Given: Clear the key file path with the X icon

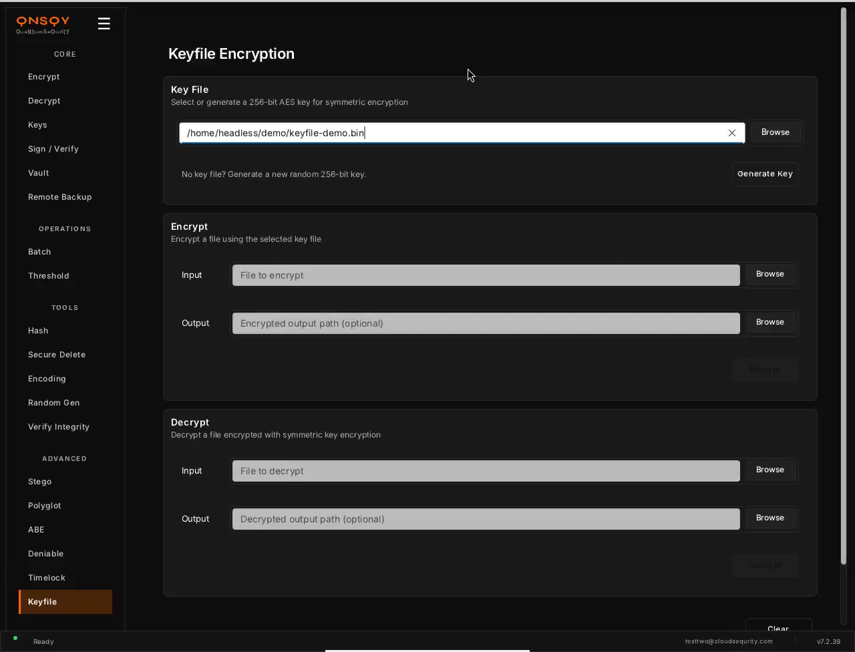Looking at the screenshot, I should tap(732, 133).
